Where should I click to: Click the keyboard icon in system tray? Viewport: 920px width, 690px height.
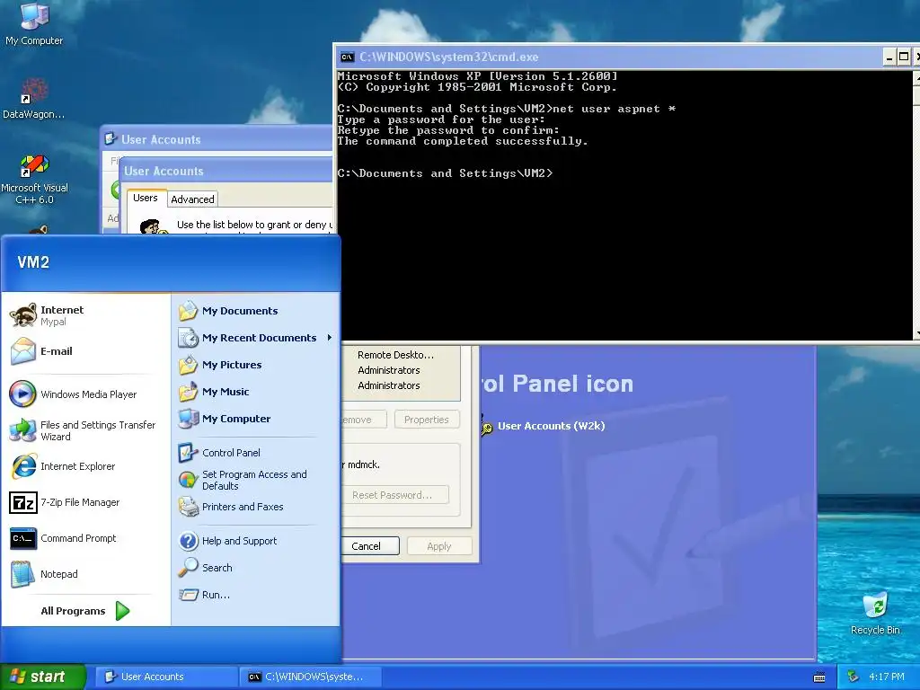point(819,677)
